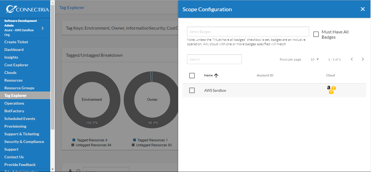Select Resource Groups in the sidebar
Viewport: 371px width, 172px height.
click(19, 88)
